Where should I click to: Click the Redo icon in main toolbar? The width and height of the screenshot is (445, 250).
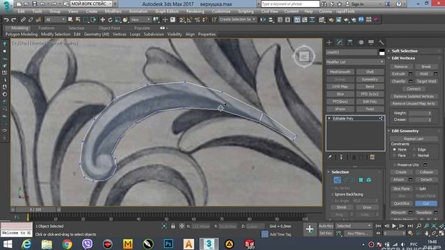pos(13,19)
